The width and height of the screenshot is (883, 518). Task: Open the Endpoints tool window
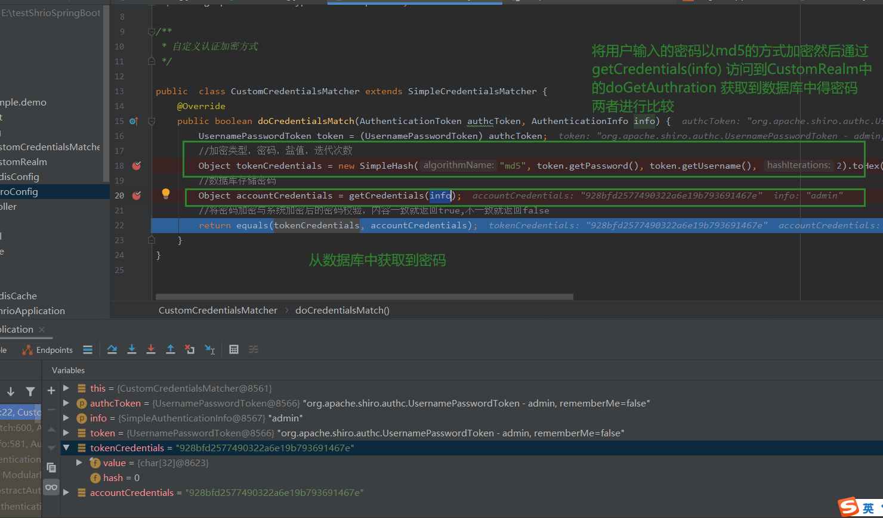[x=47, y=350]
